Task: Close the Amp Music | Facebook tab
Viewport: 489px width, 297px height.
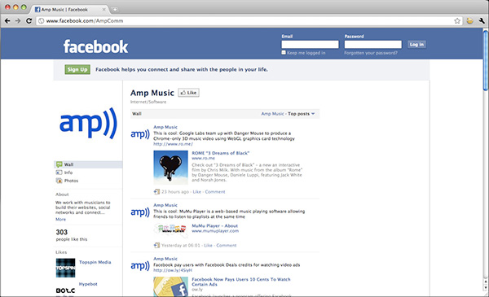Action: (104, 10)
